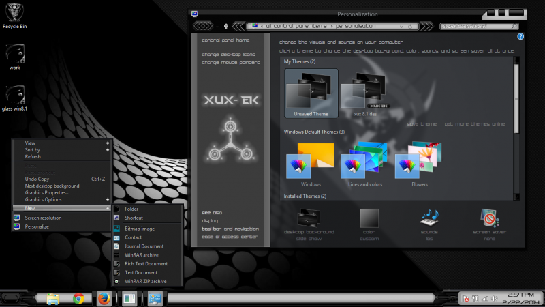Open the volume speaker tray icon

(x=495, y=299)
